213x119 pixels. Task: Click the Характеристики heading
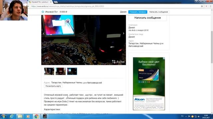pyautogui.click(x=53, y=109)
